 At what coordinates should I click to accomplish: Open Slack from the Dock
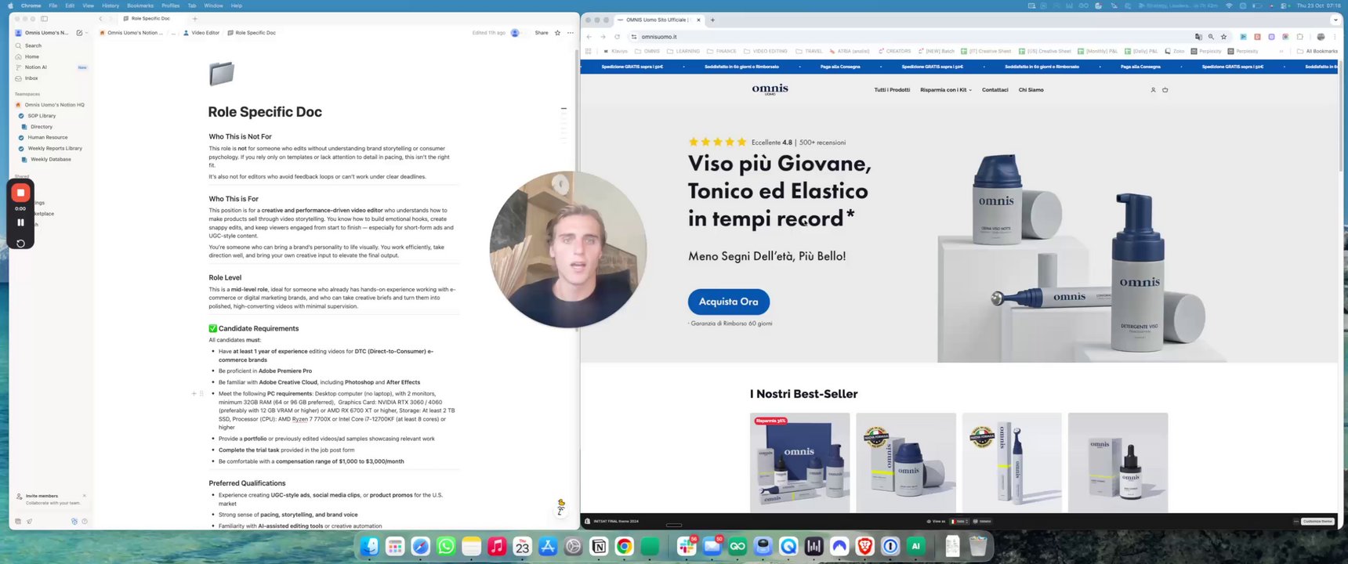pos(687,546)
